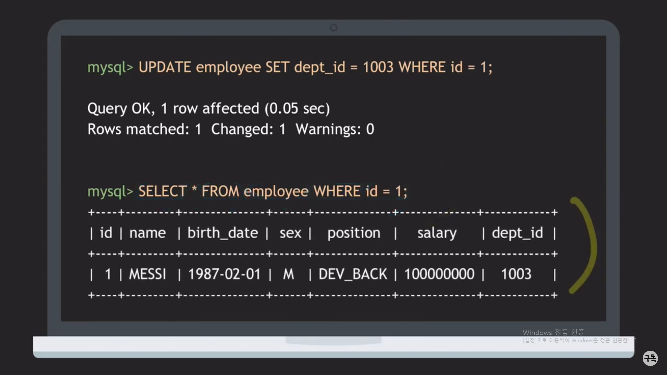The image size is (667, 375).
Task: Click the DEV_BACK position value
Action: click(x=353, y=274)
